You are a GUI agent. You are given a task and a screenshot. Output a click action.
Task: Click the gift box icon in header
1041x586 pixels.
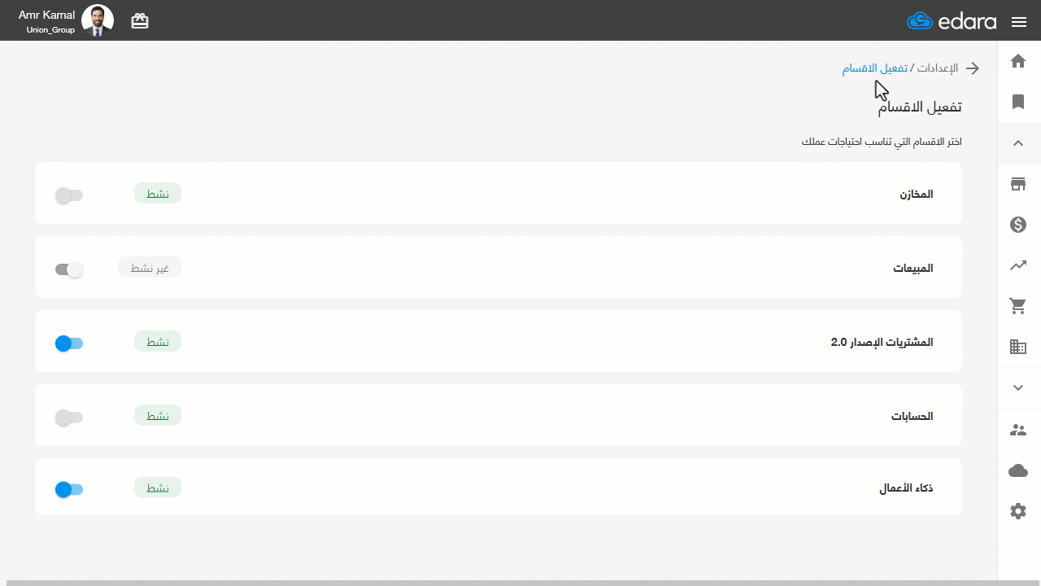click(x=140, y=21)
